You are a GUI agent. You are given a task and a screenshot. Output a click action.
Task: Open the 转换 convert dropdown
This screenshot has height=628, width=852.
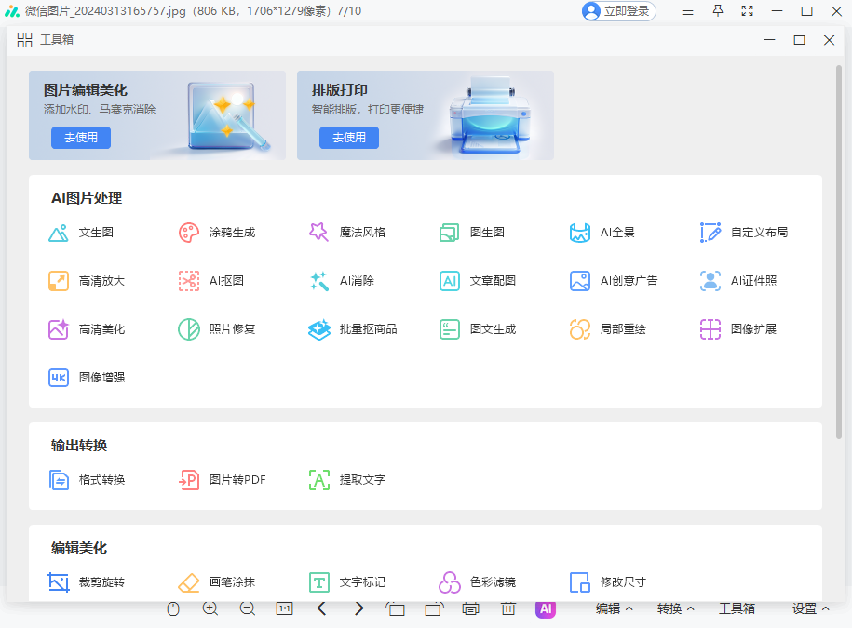(675, 608)
